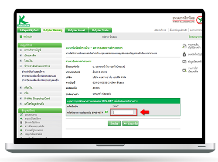This screenshot has height=162, width=218.
Task: Expand the แก้ไขข้อมูลส่วนตัว edit profile menu
Action: [x=21, y=104]
